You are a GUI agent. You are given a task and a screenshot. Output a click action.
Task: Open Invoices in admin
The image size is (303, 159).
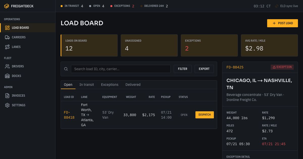click(28, 96)
